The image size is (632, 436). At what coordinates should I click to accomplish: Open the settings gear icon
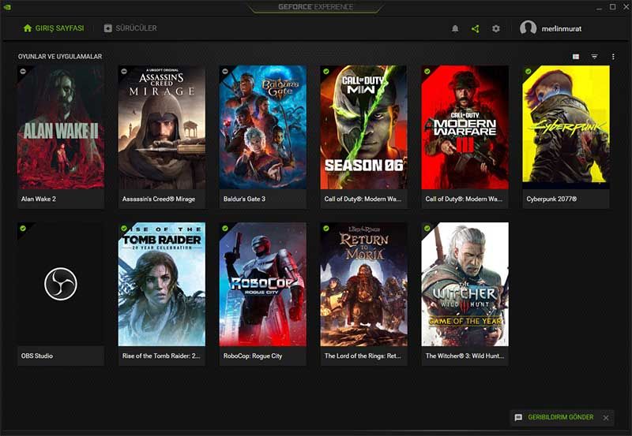496,28
